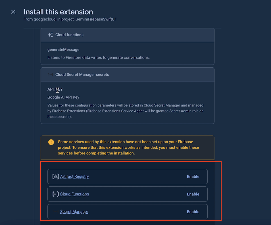Click the orange services warning message text
The width and height of the screenshot is (271, 225).
pyautogui.click(x=128, y=147)
